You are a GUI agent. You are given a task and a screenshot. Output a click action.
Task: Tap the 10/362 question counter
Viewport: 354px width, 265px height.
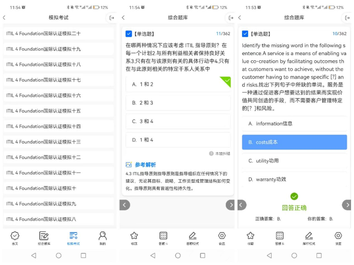click(339, 34)
